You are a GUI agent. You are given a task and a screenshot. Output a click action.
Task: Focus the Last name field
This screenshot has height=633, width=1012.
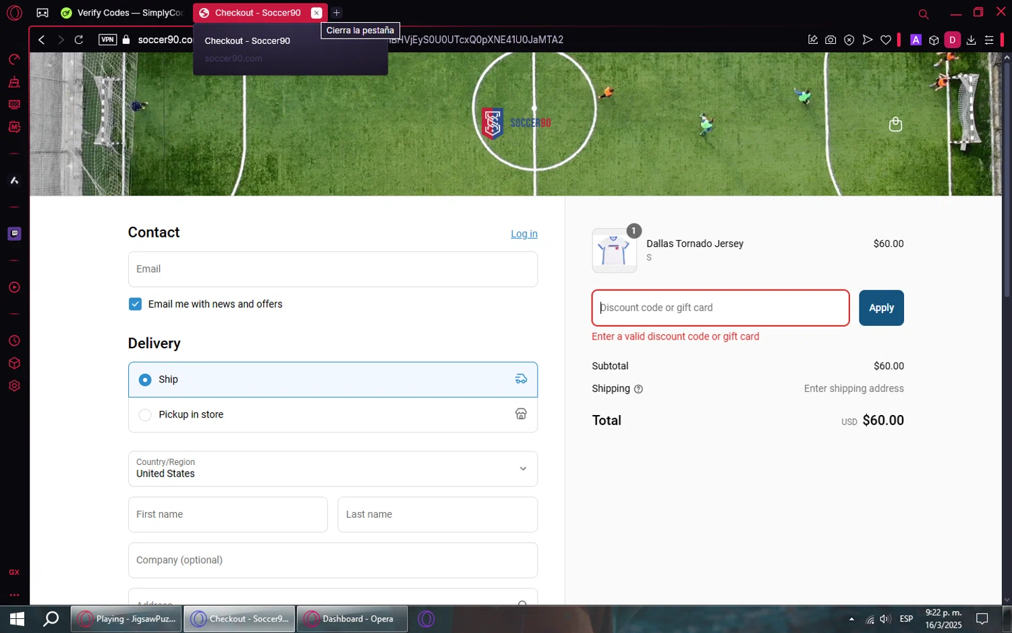438,514
